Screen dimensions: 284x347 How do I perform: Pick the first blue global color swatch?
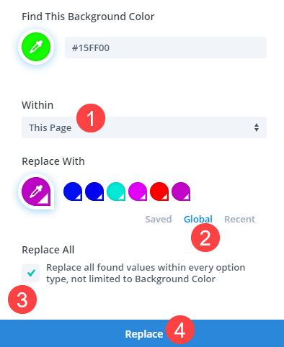pyautogui.click(x=73, y=191)
